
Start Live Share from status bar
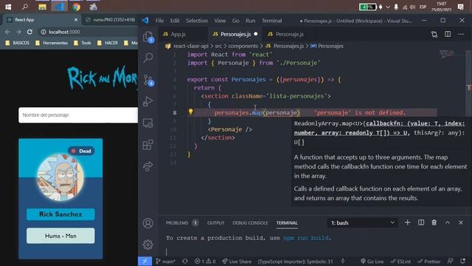pyautogui.click(x=237, y=261)
